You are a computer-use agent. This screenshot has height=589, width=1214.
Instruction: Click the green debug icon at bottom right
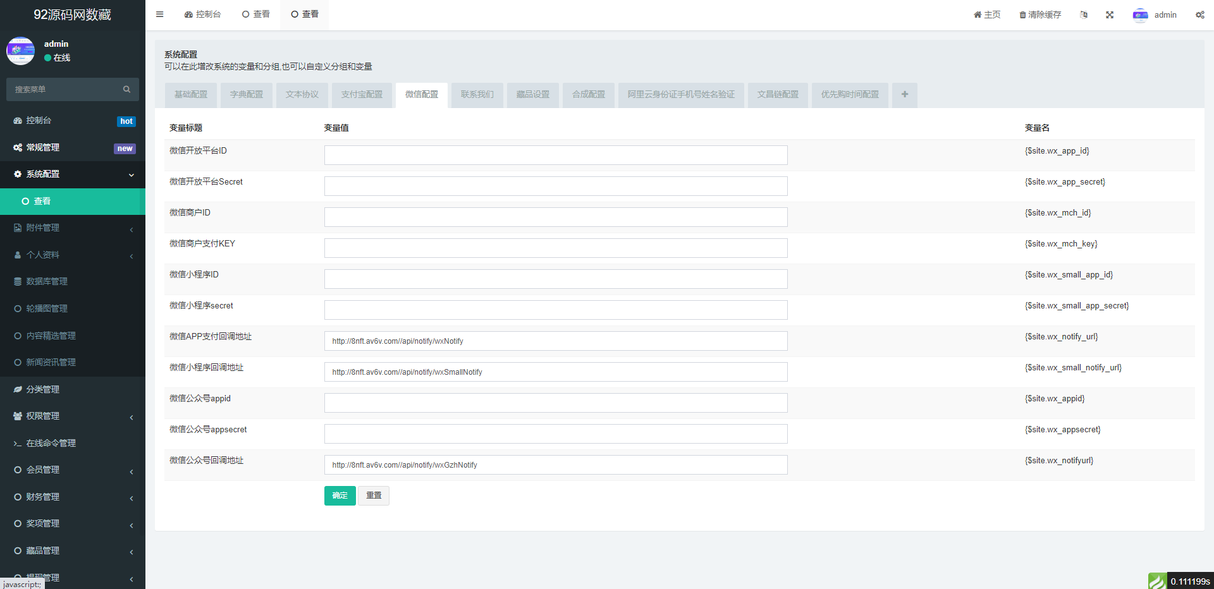tap(1157, 581)
